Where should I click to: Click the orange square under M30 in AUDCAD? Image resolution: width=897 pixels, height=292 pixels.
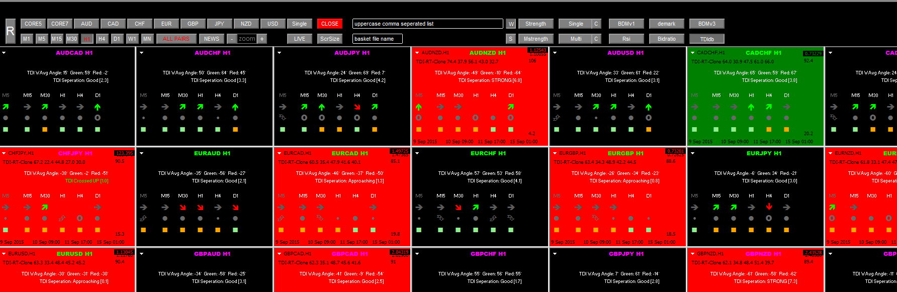[45, 129]
